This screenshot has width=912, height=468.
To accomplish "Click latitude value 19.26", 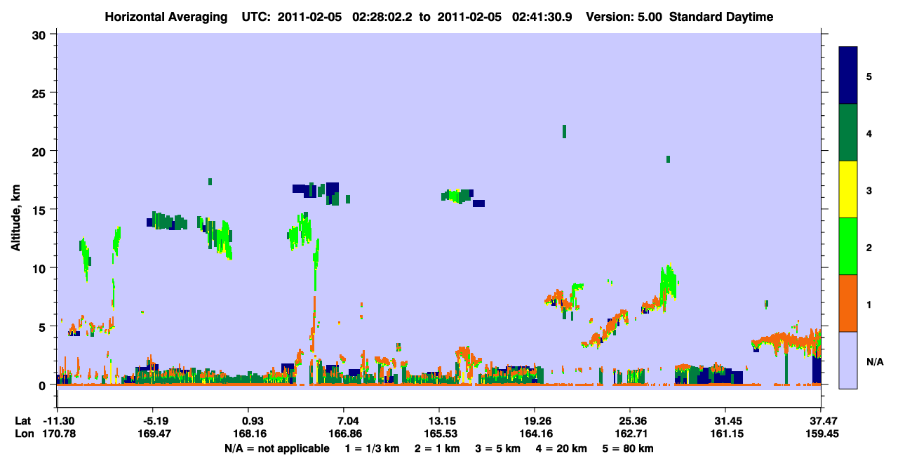I will point(535,421).
